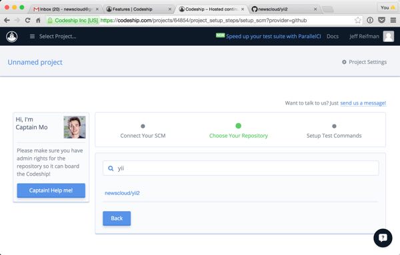400x255 pixels.
Task: Close the Features | Codeship tab
Action: (x=170, y=9)
